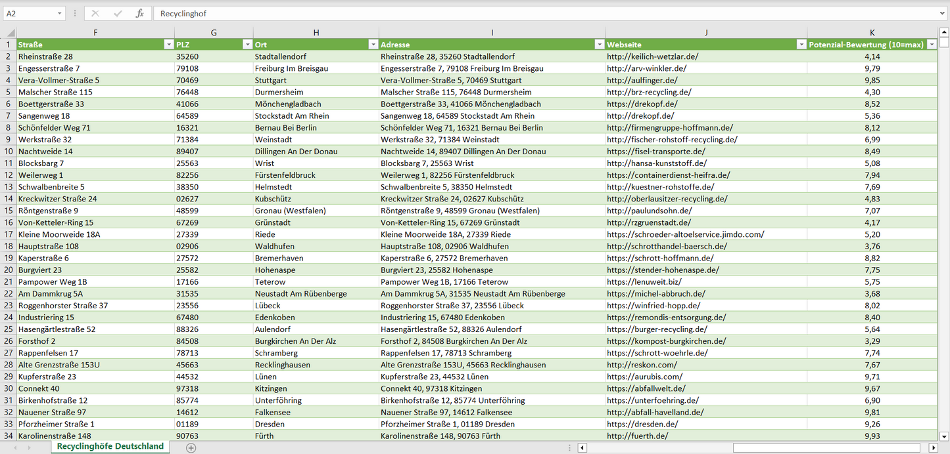Viewport: 950px width, 454px height.
Task: Click the Insert Function fx icon
Action: click(139, 13)
